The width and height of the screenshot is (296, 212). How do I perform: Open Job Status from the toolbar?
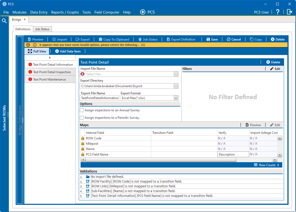click(x=148, y=39)
